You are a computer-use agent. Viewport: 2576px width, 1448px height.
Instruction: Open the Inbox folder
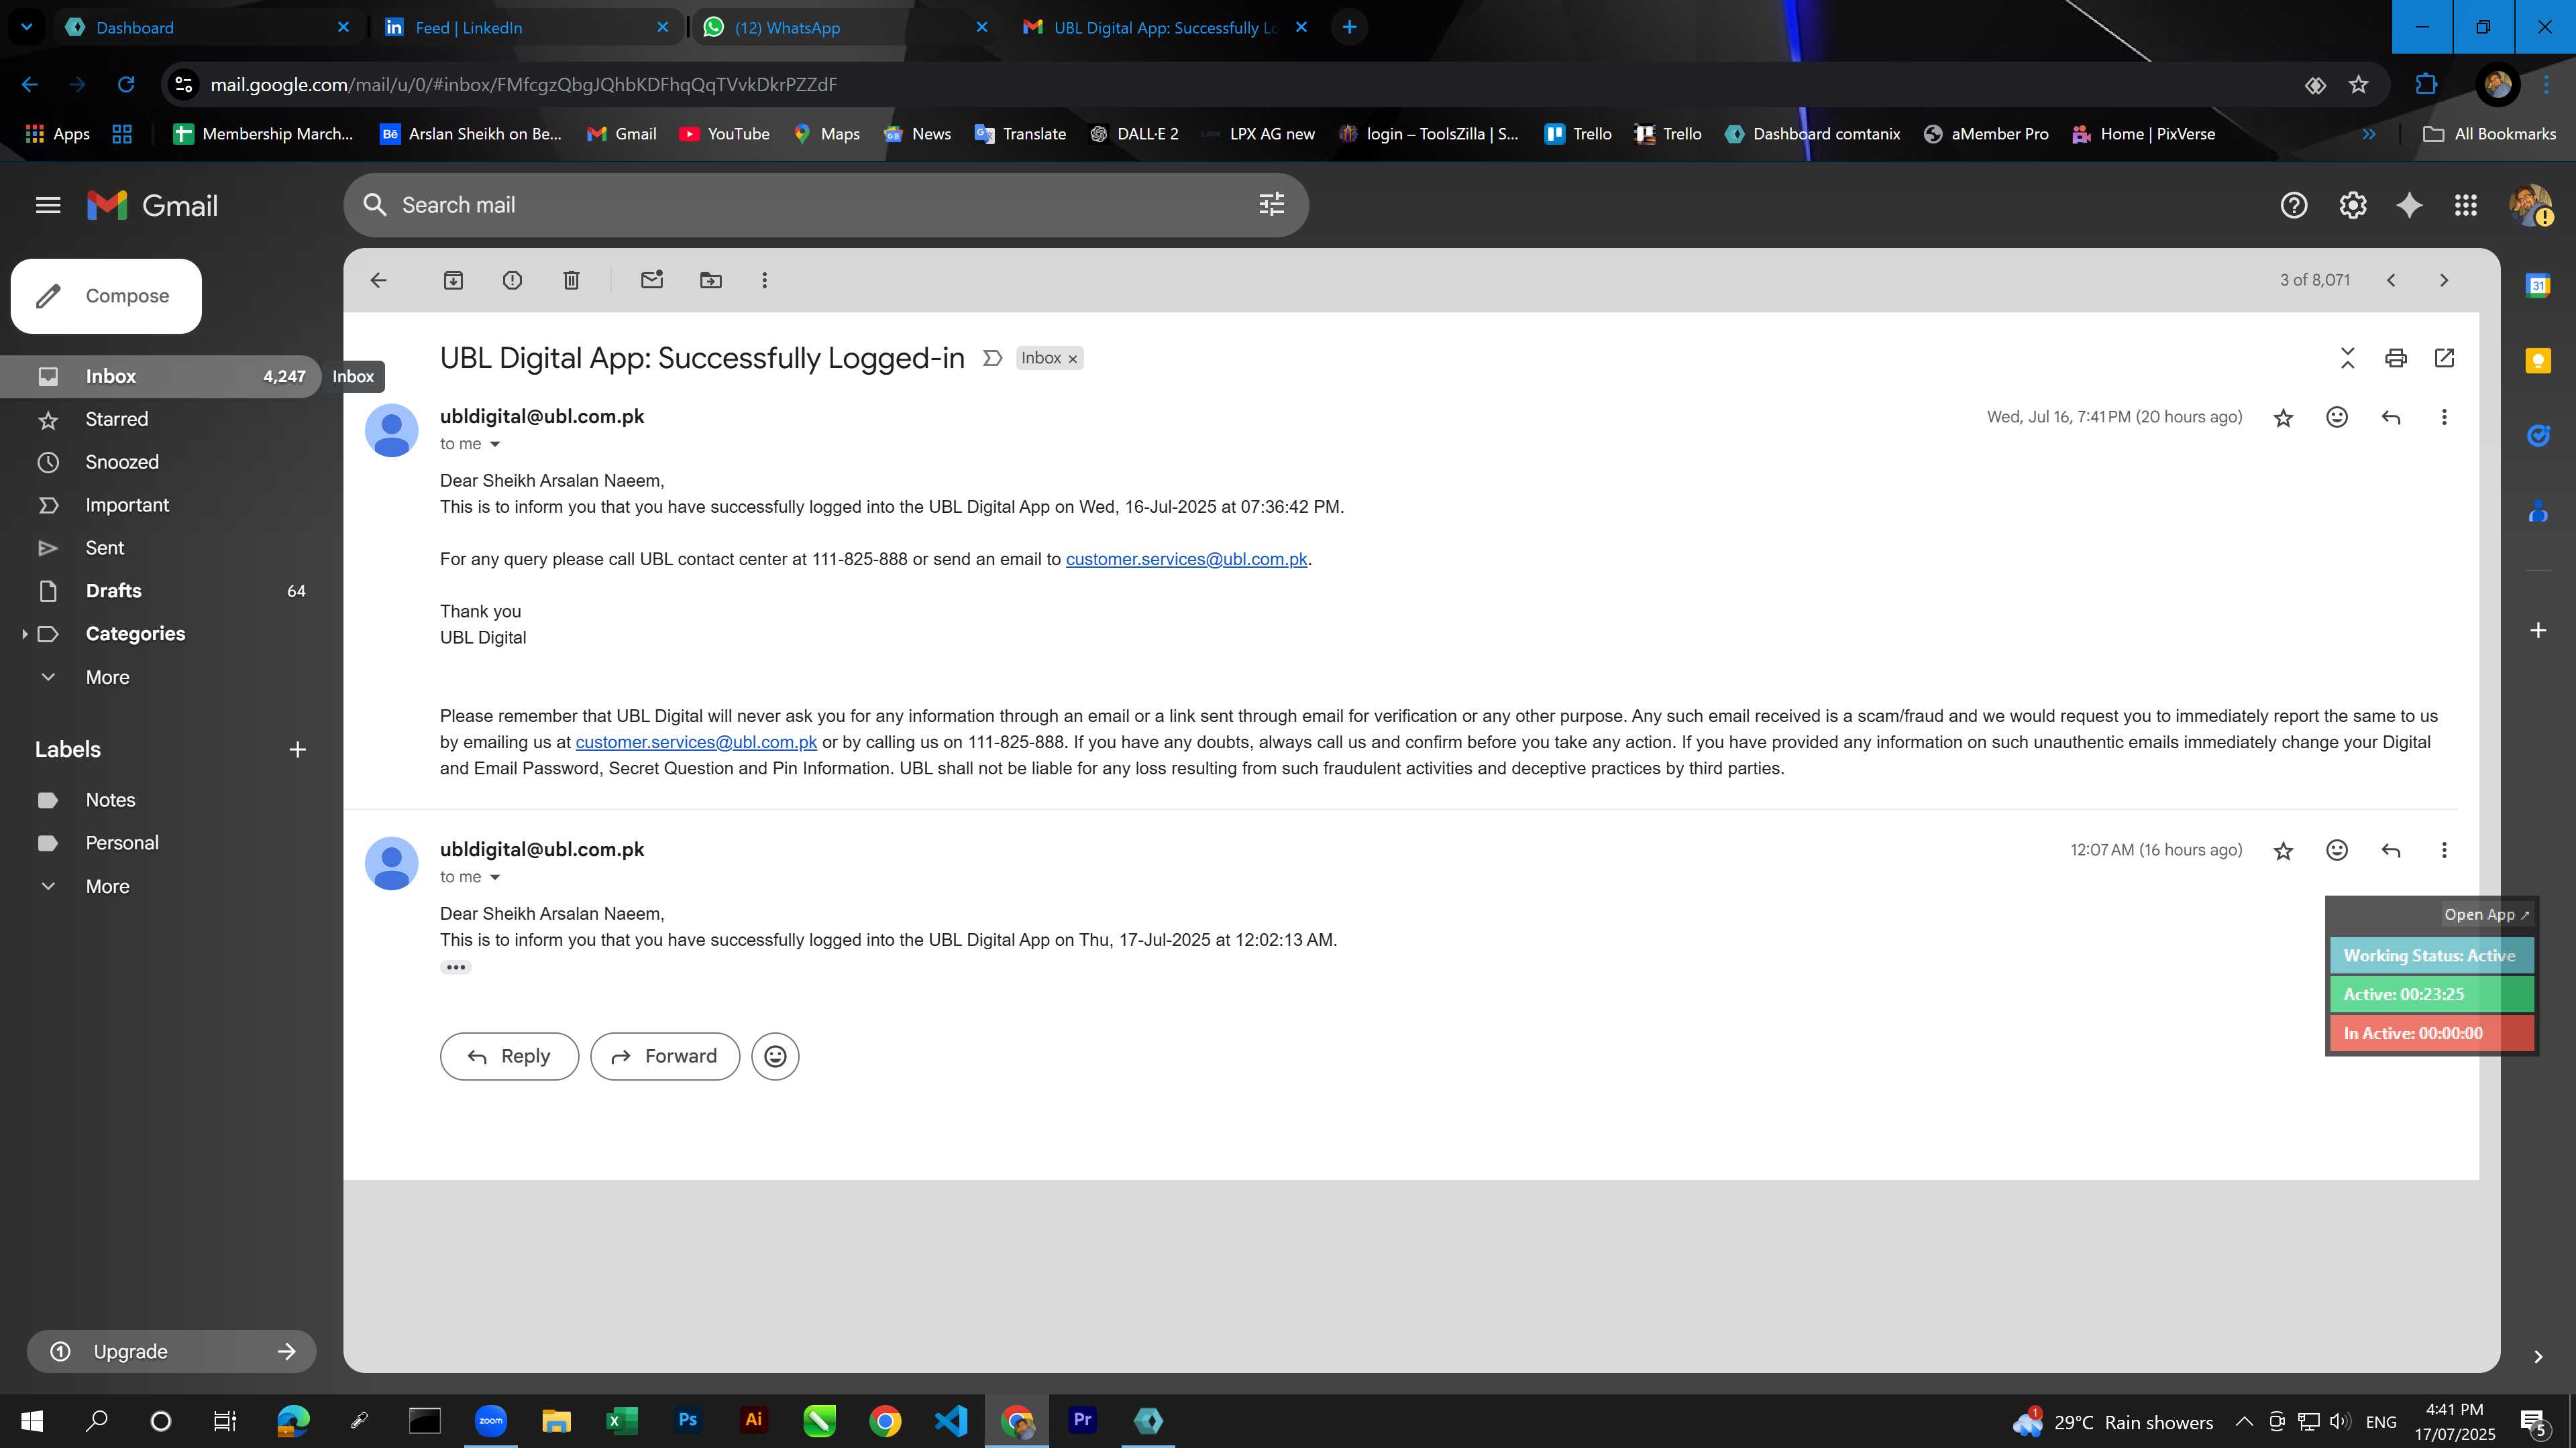tap(160, 377)
